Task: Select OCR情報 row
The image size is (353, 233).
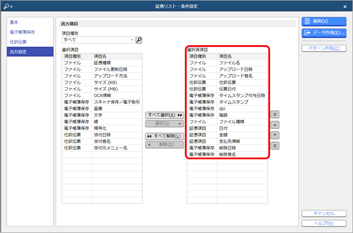Action: coord(102,96)
